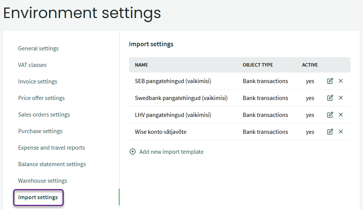Click the plus icon to add template
This screenshot has height=209, width=363.
coord(133,152)
